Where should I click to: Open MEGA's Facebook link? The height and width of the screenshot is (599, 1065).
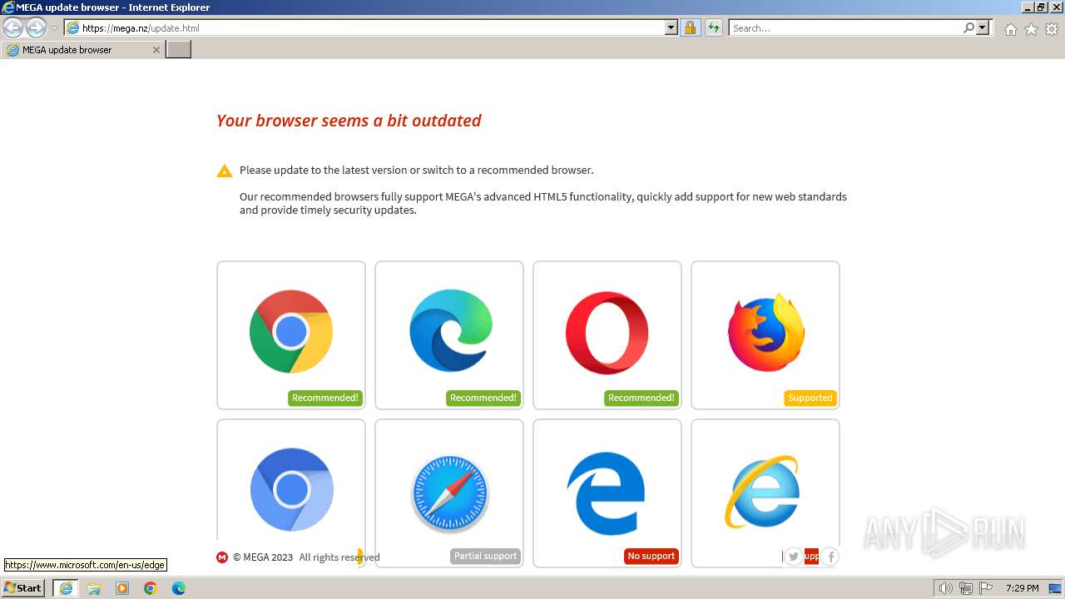830,557
